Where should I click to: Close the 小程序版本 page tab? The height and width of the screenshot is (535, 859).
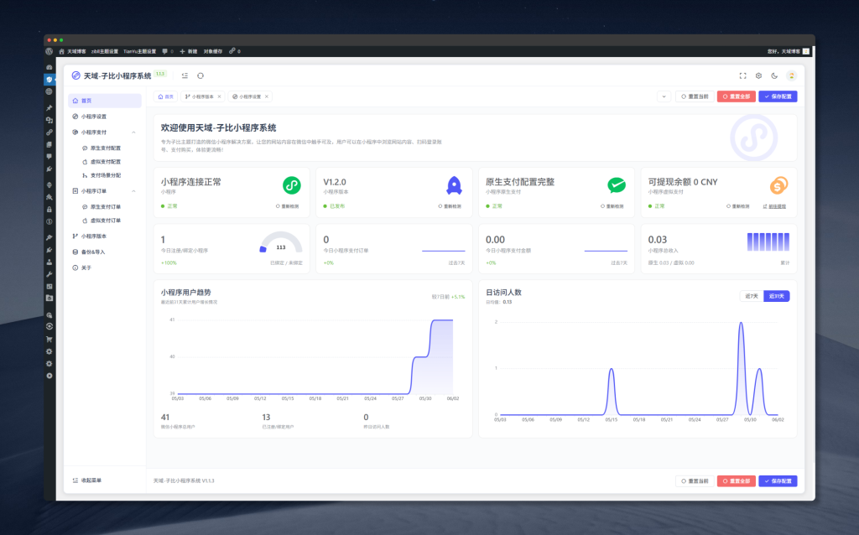coord(219,96)
